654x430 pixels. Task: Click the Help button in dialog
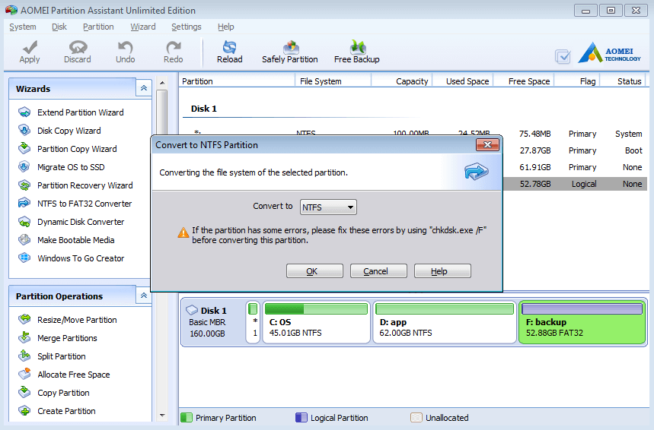click(x=442, y=271)
